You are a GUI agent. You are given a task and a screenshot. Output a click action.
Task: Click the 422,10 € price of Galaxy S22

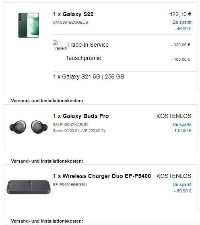click(x=180, y=14)
